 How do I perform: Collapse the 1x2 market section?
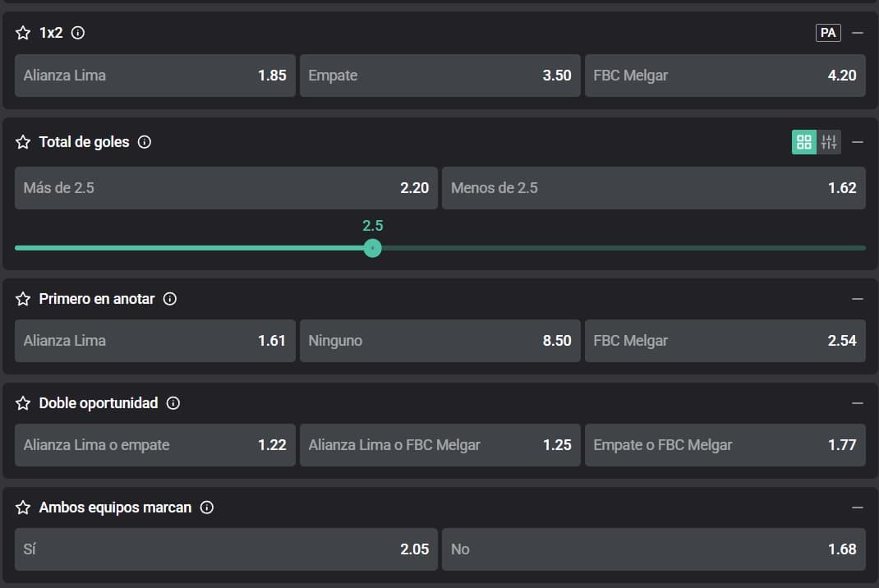(858, 33)
